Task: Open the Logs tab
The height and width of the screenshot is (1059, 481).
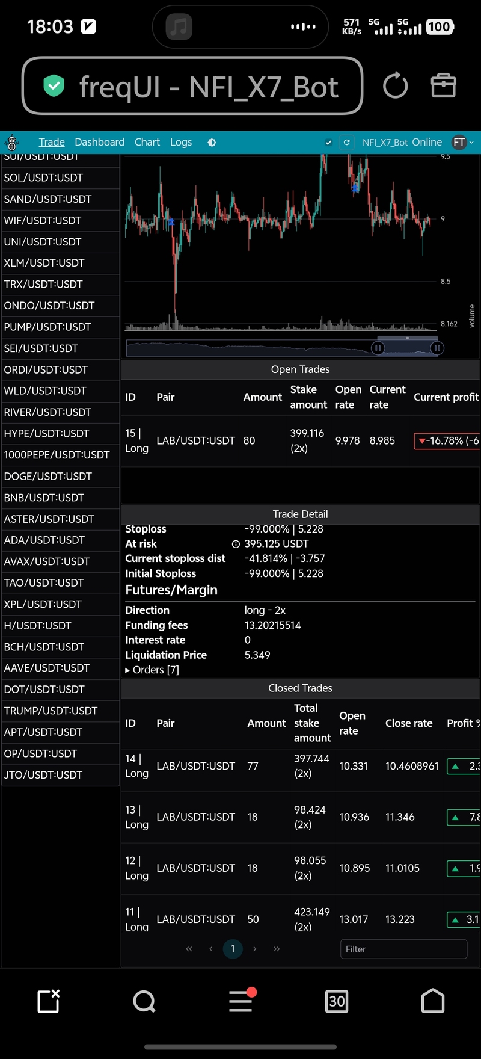Action: 181,142
